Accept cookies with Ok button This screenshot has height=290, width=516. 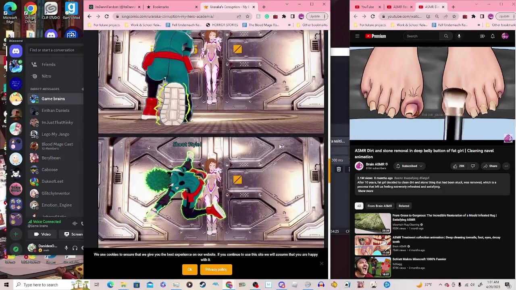point(189,269)
